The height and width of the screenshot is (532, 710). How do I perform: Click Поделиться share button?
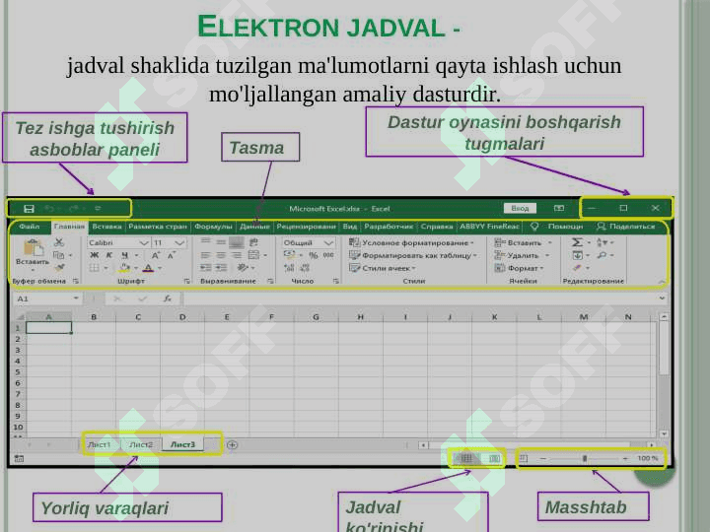tap(626, 227)
